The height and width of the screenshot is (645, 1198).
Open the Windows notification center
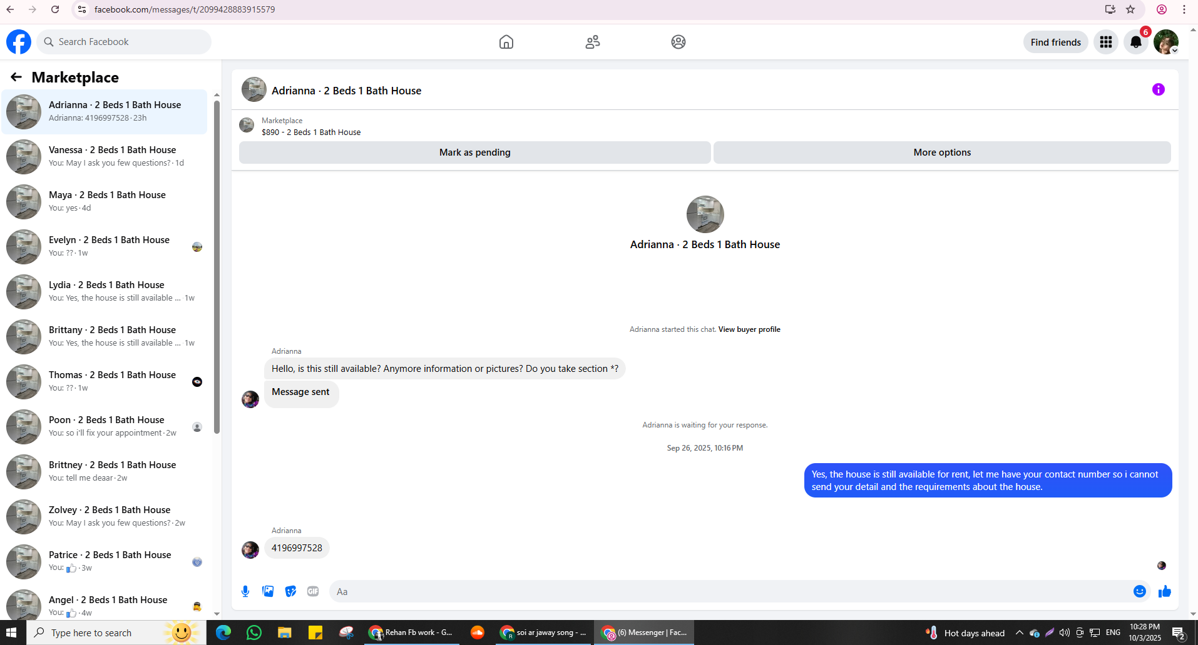pyautogui.click(x=1179, y=632)
